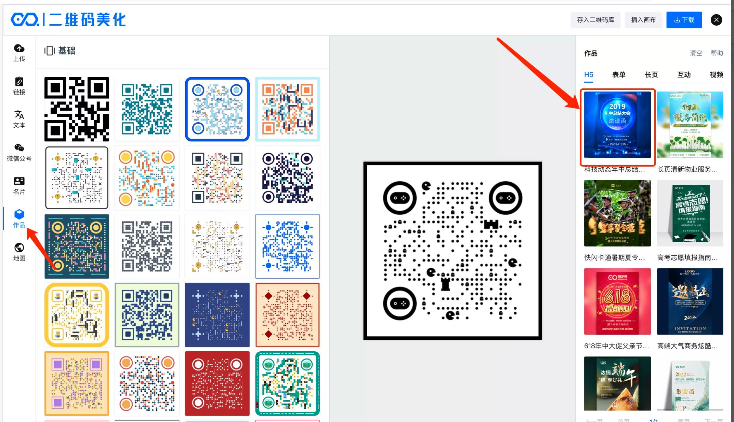Open the 帮助 help link
The image size is (734, 422).
[x=717, y=53]
